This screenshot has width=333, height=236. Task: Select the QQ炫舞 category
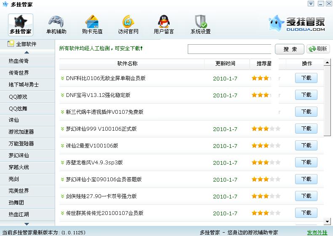[27, 109]
